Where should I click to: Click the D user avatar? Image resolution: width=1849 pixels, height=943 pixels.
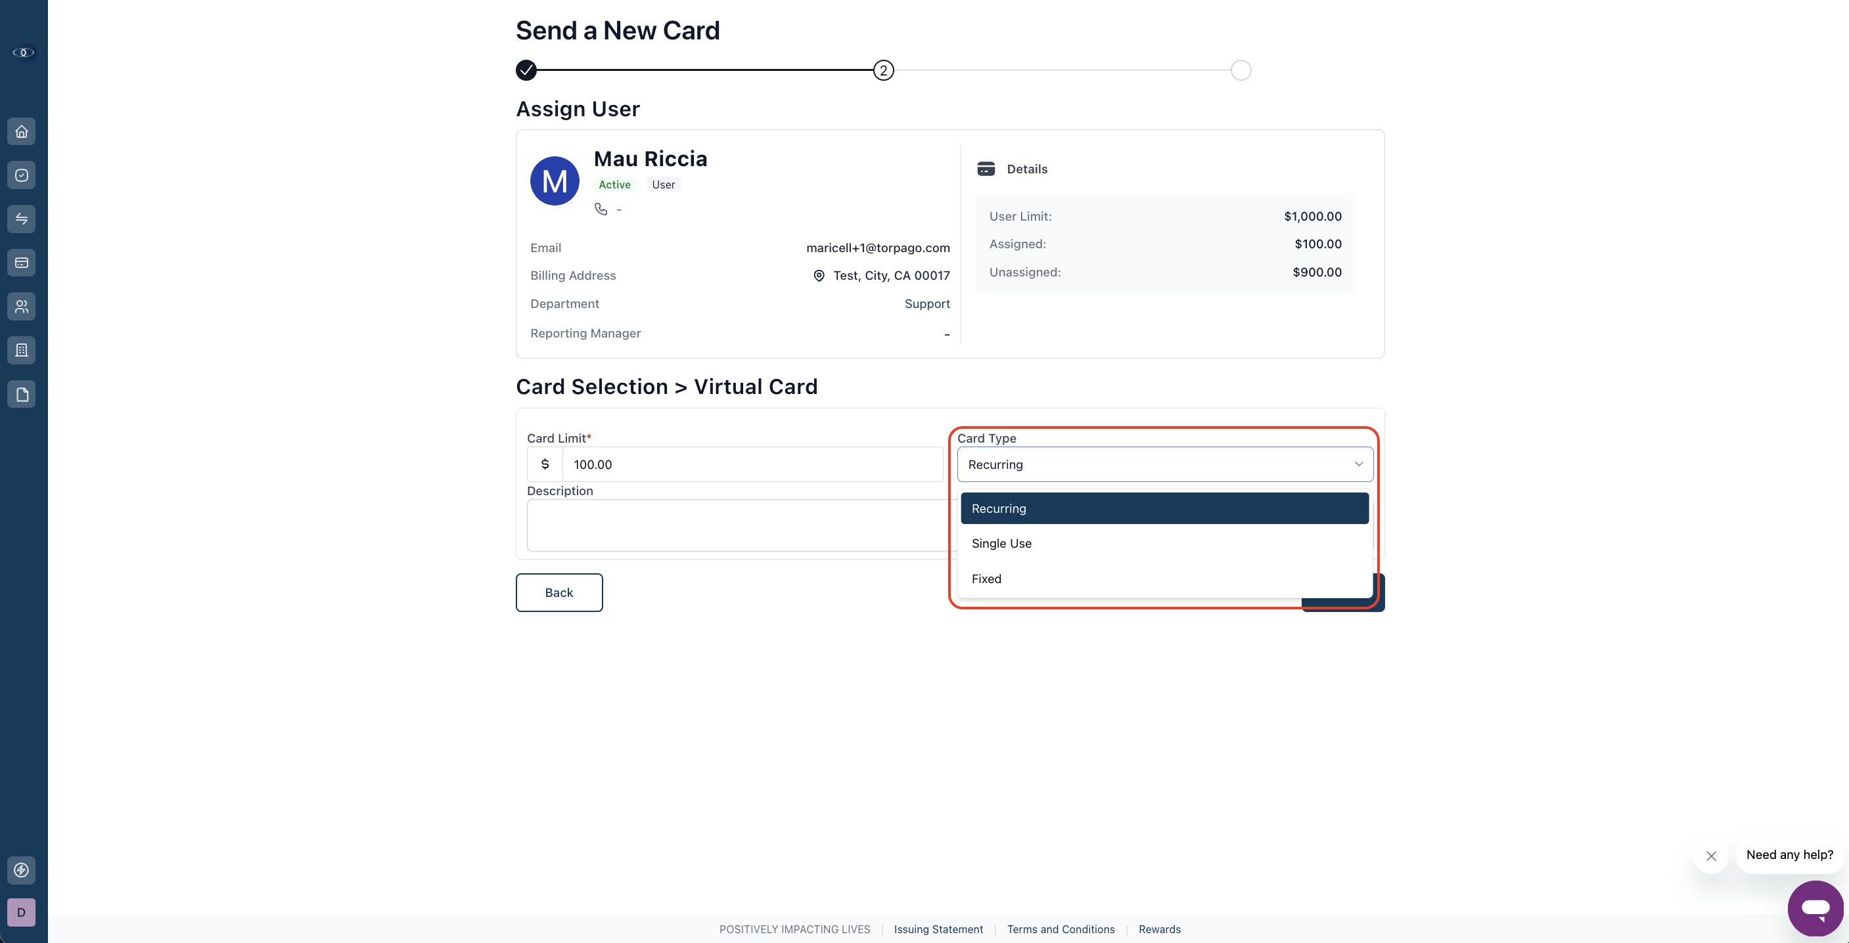point(22,912)
